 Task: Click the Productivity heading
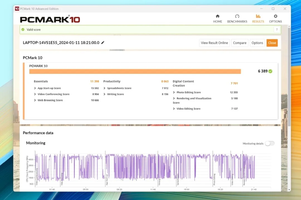(x=112, y=81)
